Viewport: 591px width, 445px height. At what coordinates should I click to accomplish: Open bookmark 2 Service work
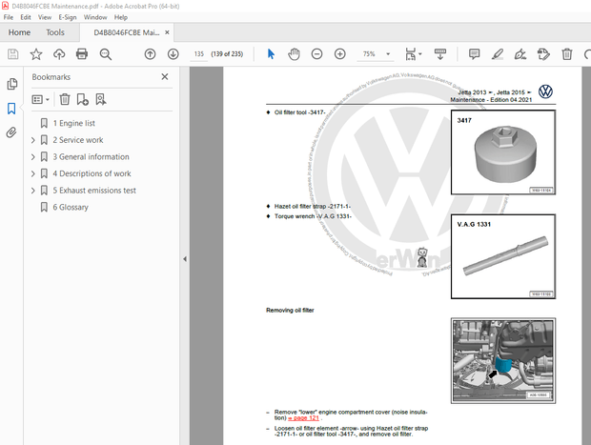pyautogui.click(x=78, y=140)
